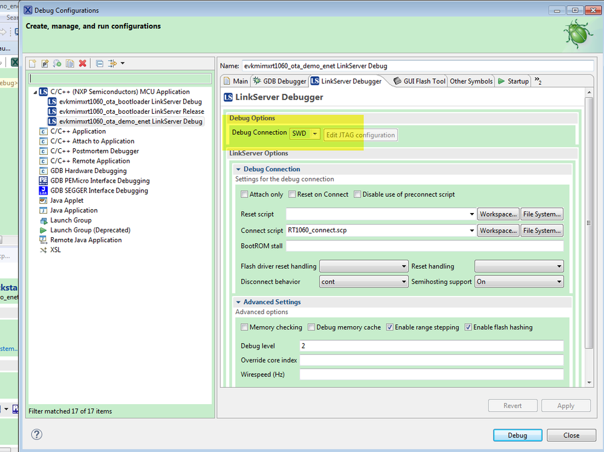Click the Duplicate launch configuration icon
This screenshot has height=452, width=604.
(x=70, y=64)
